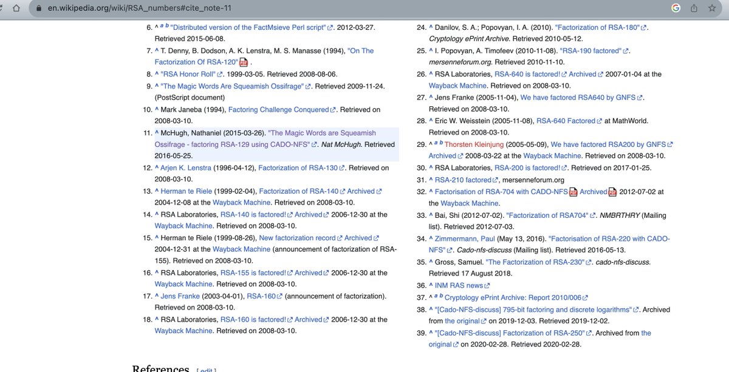Open Wayback Machine link in reference 29
This screenshot has width=729, height=372.
[x=553, y=157]
